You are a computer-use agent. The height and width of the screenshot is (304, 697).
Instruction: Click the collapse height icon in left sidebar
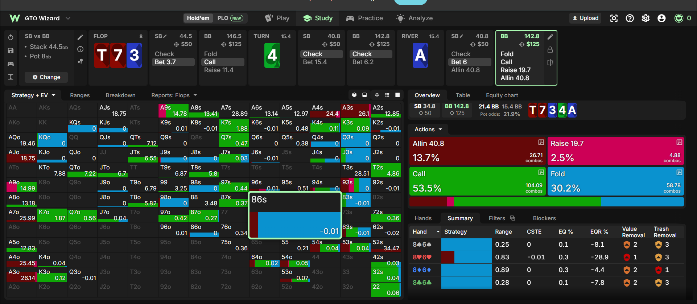click(11, 77)
